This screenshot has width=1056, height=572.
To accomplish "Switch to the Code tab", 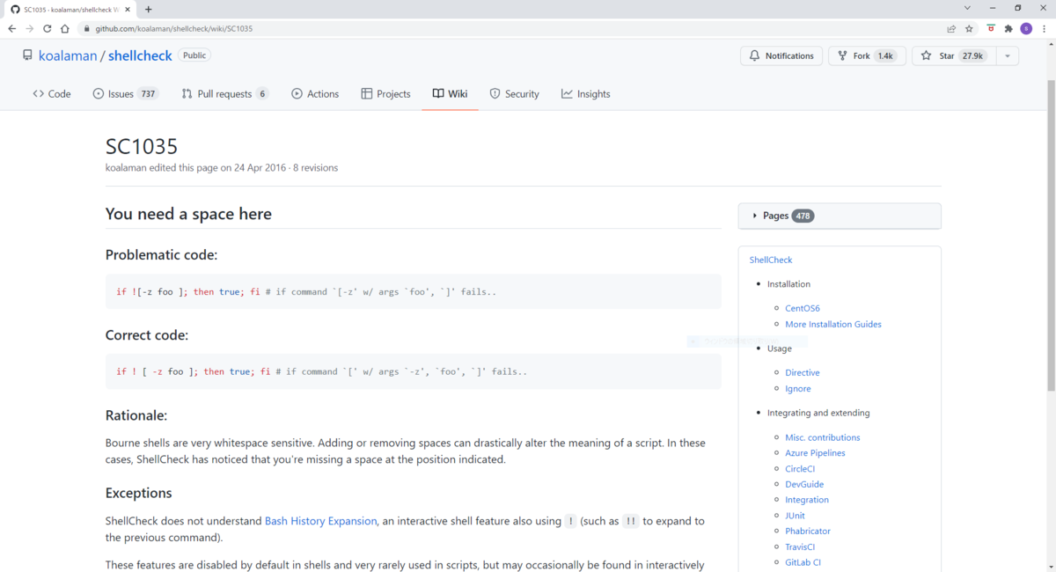I will [x=52, y=93].
